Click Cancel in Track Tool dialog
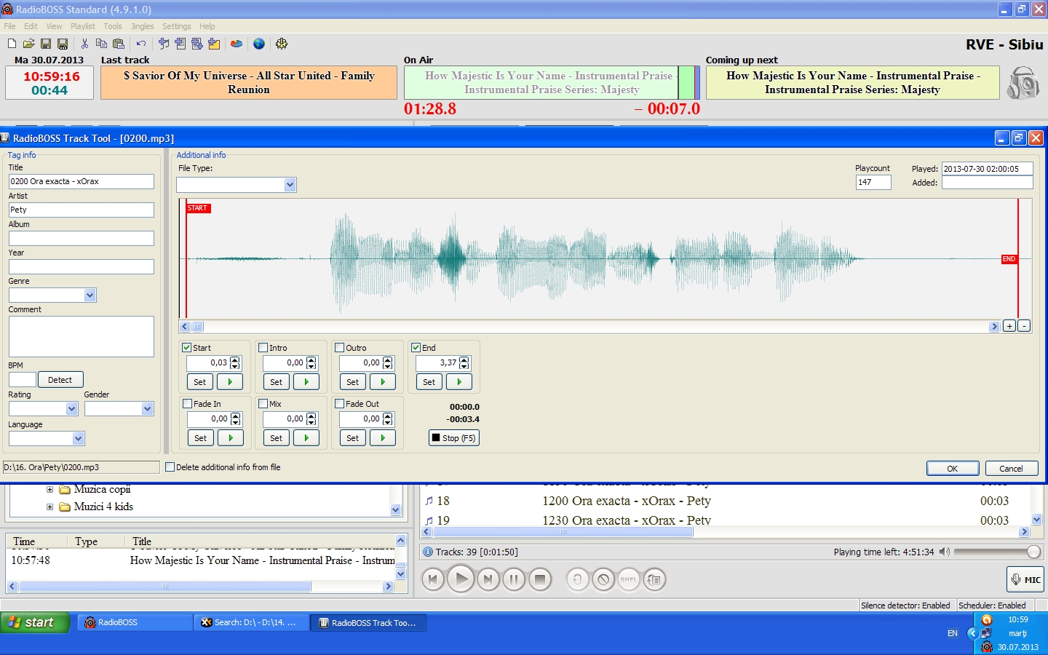 click(x=1012, y=469)
